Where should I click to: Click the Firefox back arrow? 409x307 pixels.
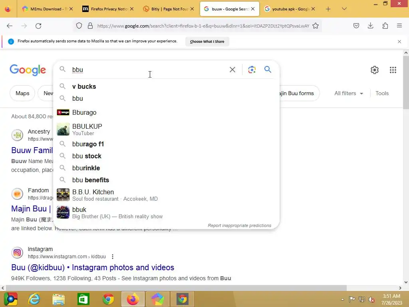(10, 26)
